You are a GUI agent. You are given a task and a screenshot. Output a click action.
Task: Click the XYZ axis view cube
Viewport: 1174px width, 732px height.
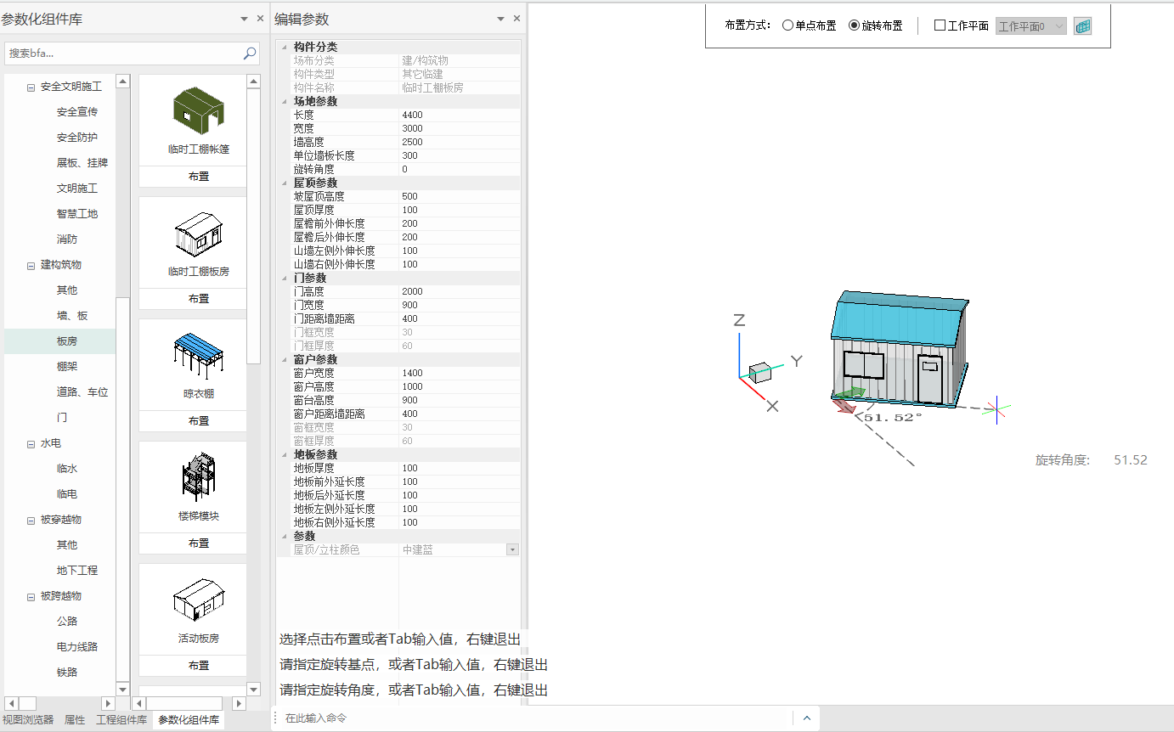point(761,372)
